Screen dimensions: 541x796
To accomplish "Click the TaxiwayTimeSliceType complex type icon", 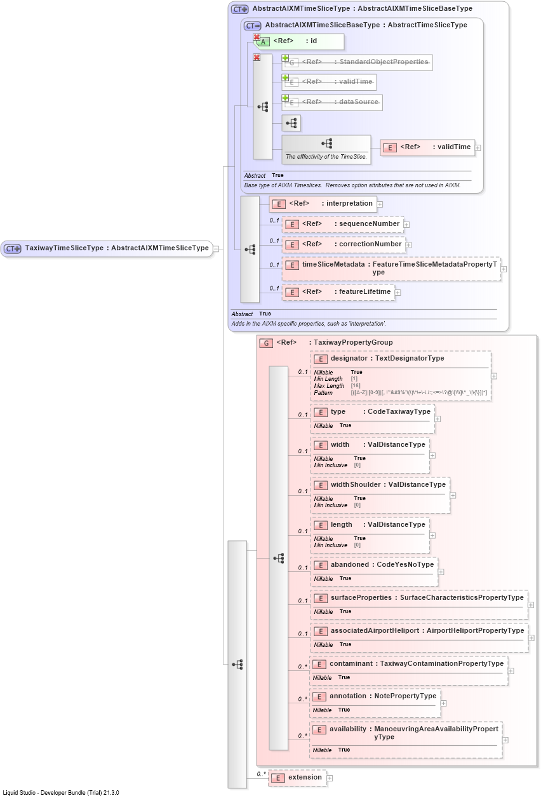I will click(13, 248).
